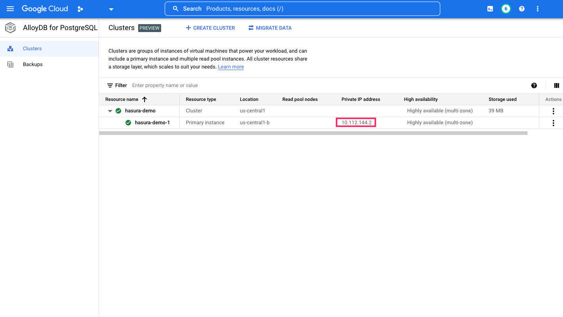
Task: Collapse the hasura-demo cluster row
Action: coord(110,111)
